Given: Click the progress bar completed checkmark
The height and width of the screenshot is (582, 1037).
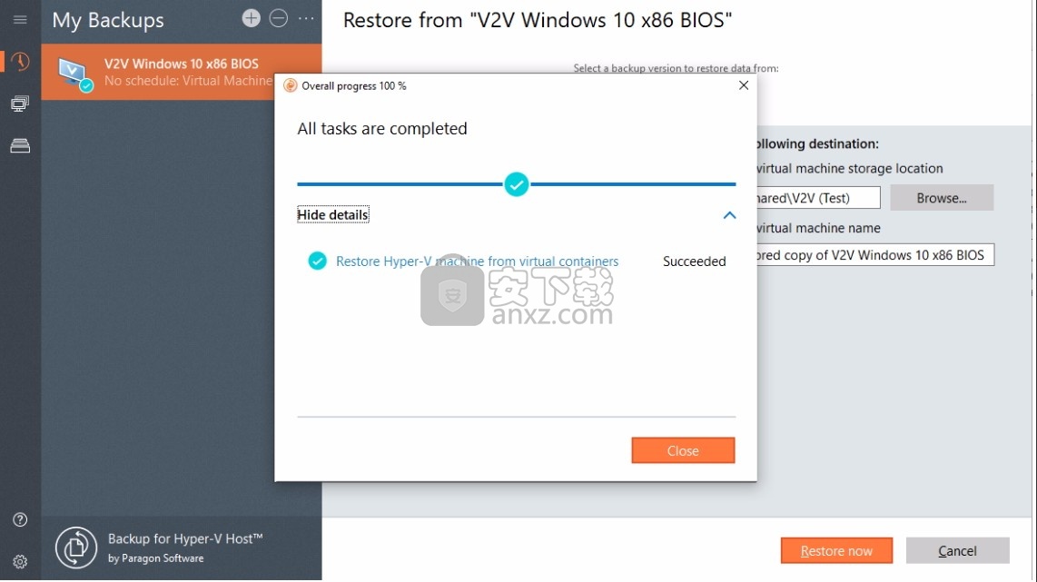Looking at the screenshot, I should 517,184.
